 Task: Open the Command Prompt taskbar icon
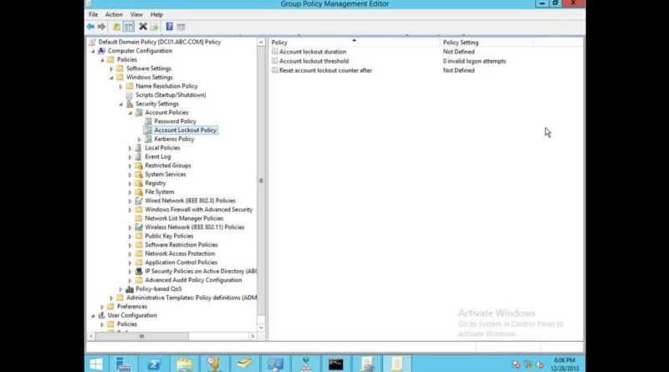pyautogui.click(x=336, y=364)
